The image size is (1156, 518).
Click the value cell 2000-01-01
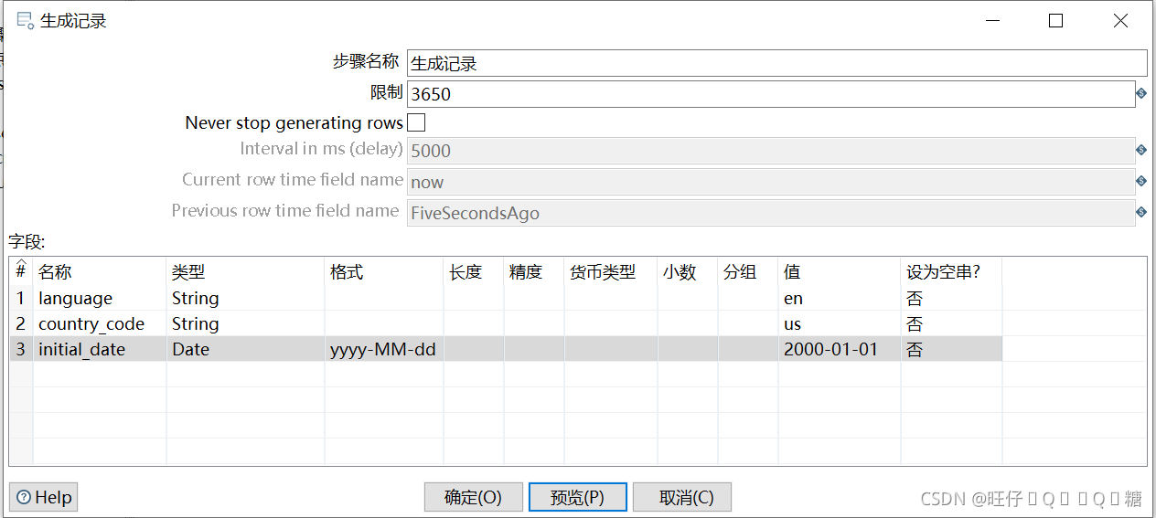click(840, 349)
